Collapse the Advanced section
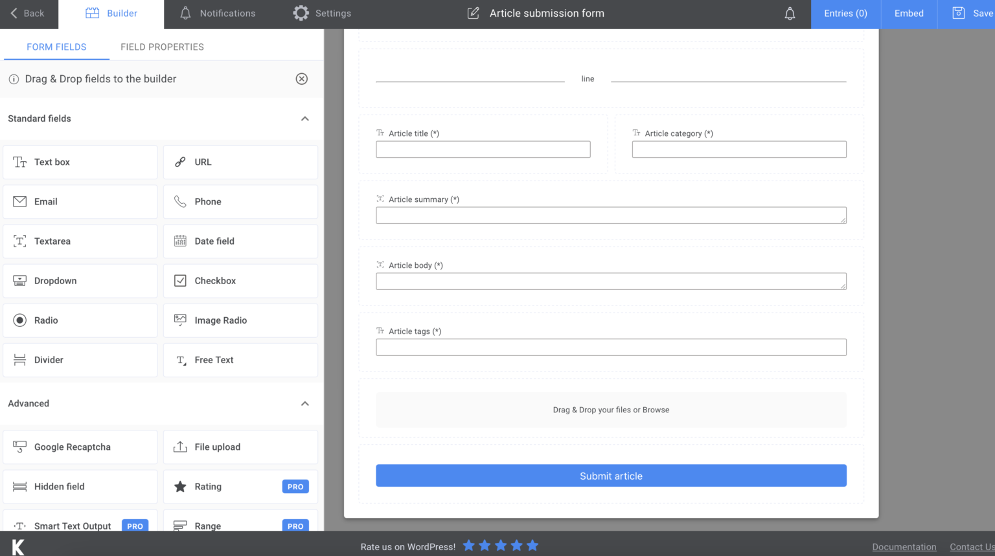The image size is (995, 556). click(304, 403)
